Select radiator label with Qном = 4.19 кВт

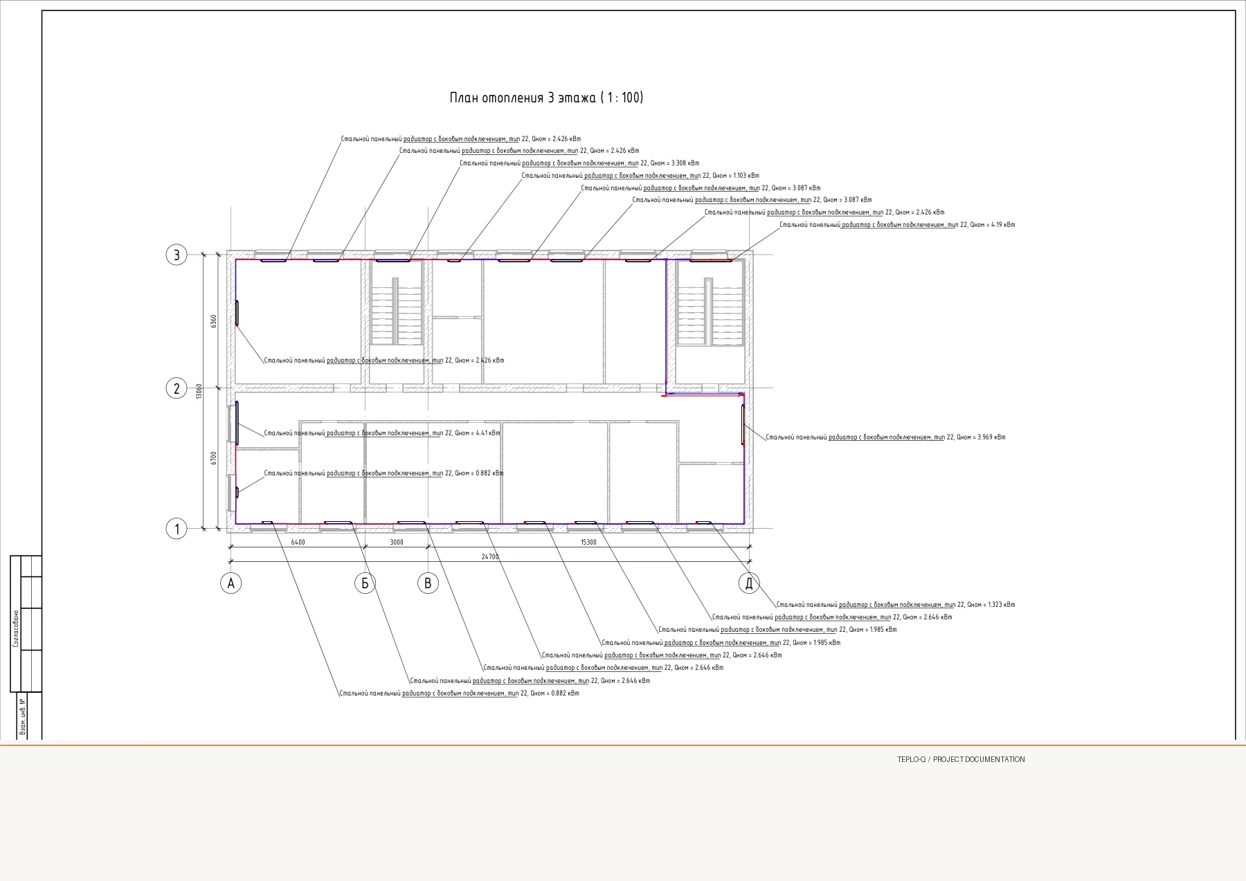897,225
